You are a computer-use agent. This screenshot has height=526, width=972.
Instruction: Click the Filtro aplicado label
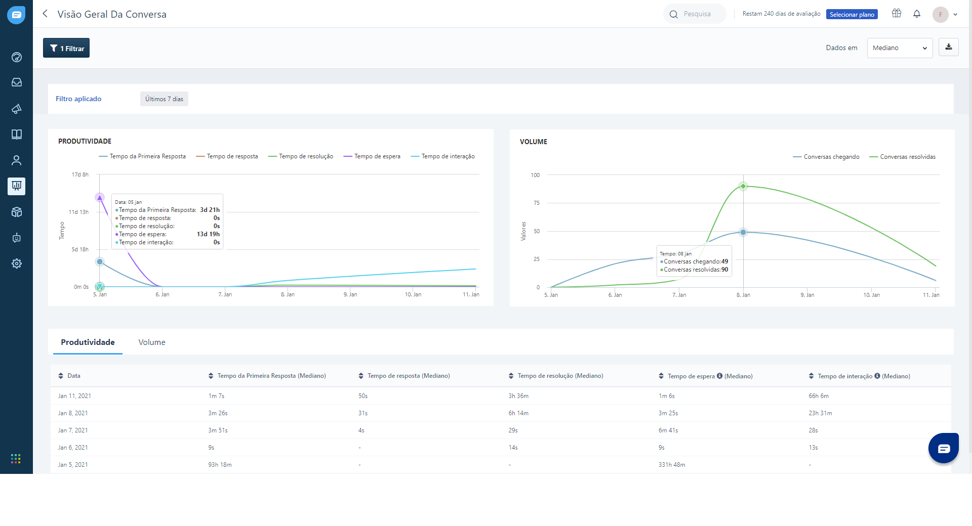click(78, 99)
